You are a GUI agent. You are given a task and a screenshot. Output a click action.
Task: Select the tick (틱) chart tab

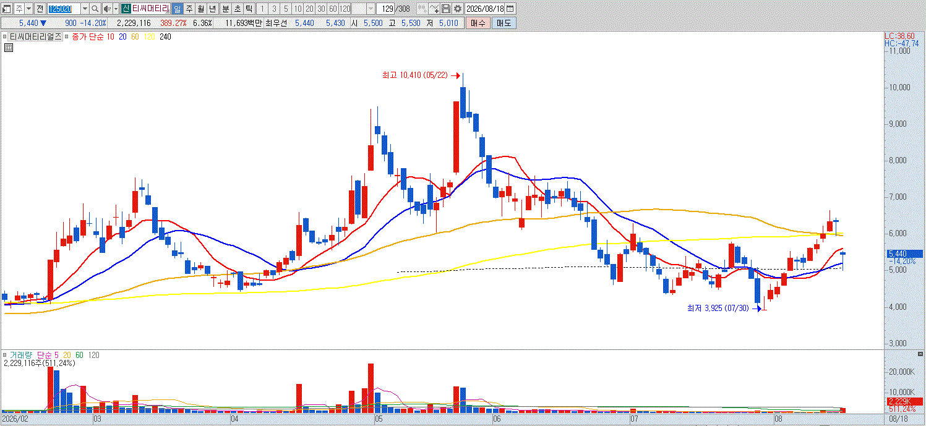pyautogui.click(x=249, y=9)
